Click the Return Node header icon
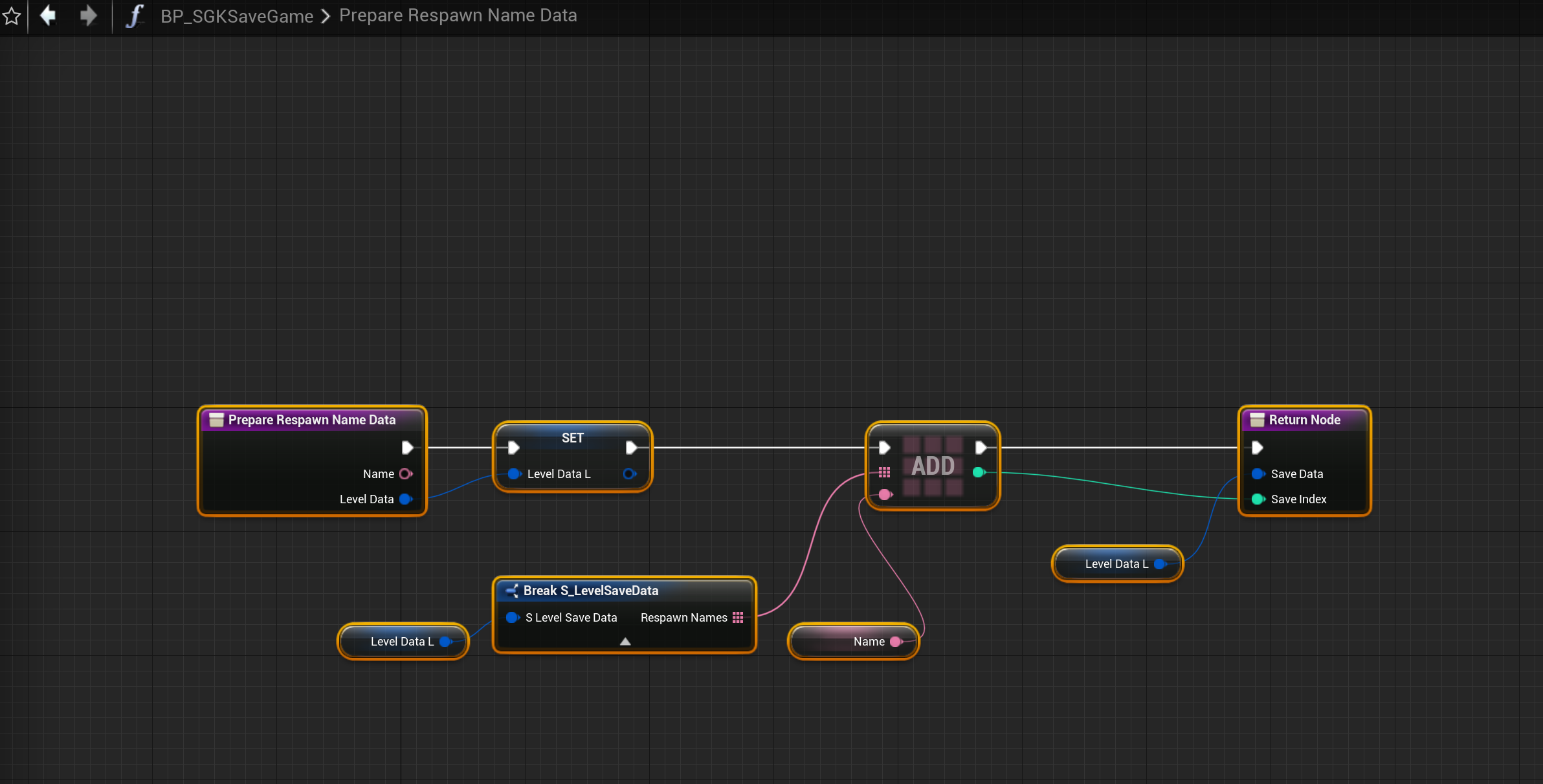 click(x=1257, y=420)
